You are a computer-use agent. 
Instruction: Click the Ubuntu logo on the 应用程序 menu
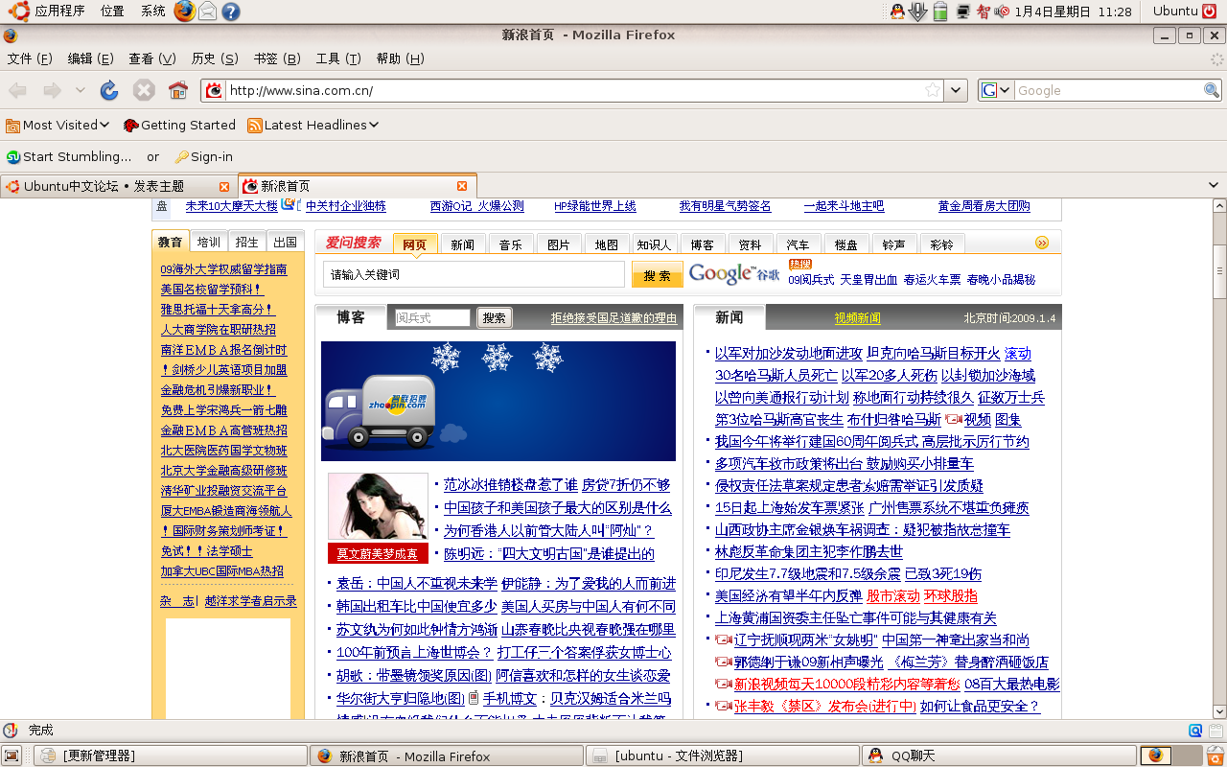point(19,12)
